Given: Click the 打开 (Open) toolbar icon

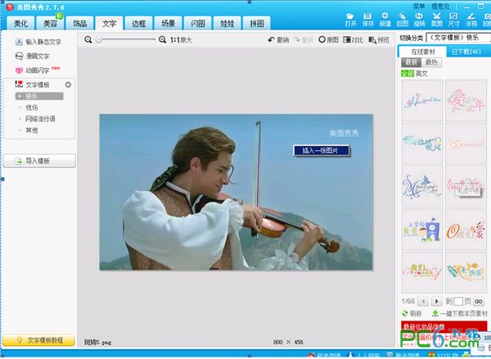Looking at the screenshot, I should (x=350, y=18).
